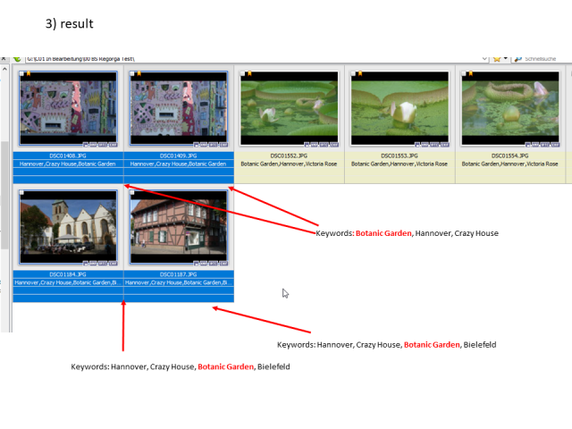This screenshot has width=572, height=429.
Task: Tick the selection checkbox on DSC01408.JPG
Action: pos(21,73)
